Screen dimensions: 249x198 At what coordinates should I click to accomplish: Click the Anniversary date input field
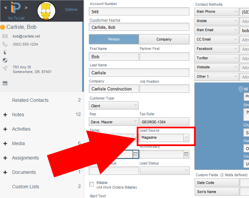point(161,154)
